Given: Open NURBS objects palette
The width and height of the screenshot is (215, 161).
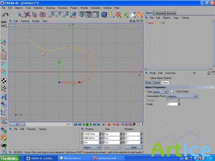Looking at the screenshot, I should [x=118, y=14].
